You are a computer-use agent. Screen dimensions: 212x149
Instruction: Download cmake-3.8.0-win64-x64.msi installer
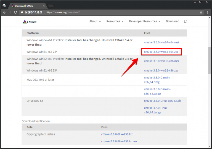click(x=161, y=42)
